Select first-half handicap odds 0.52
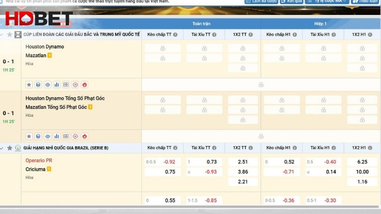Screen dimensions: 381x214 pos(282,162)
